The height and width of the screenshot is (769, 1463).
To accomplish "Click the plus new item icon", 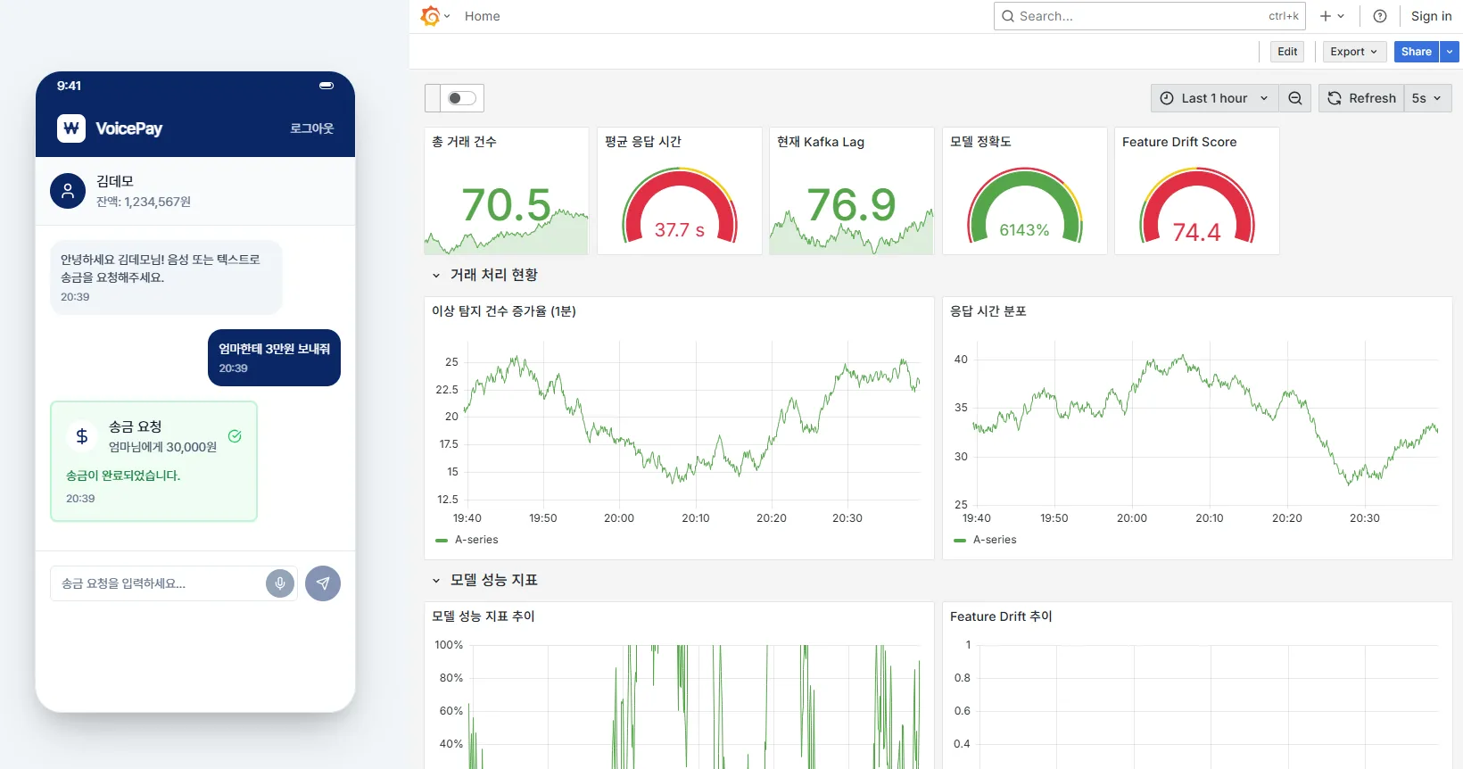I will click(x=1326, y=16).
